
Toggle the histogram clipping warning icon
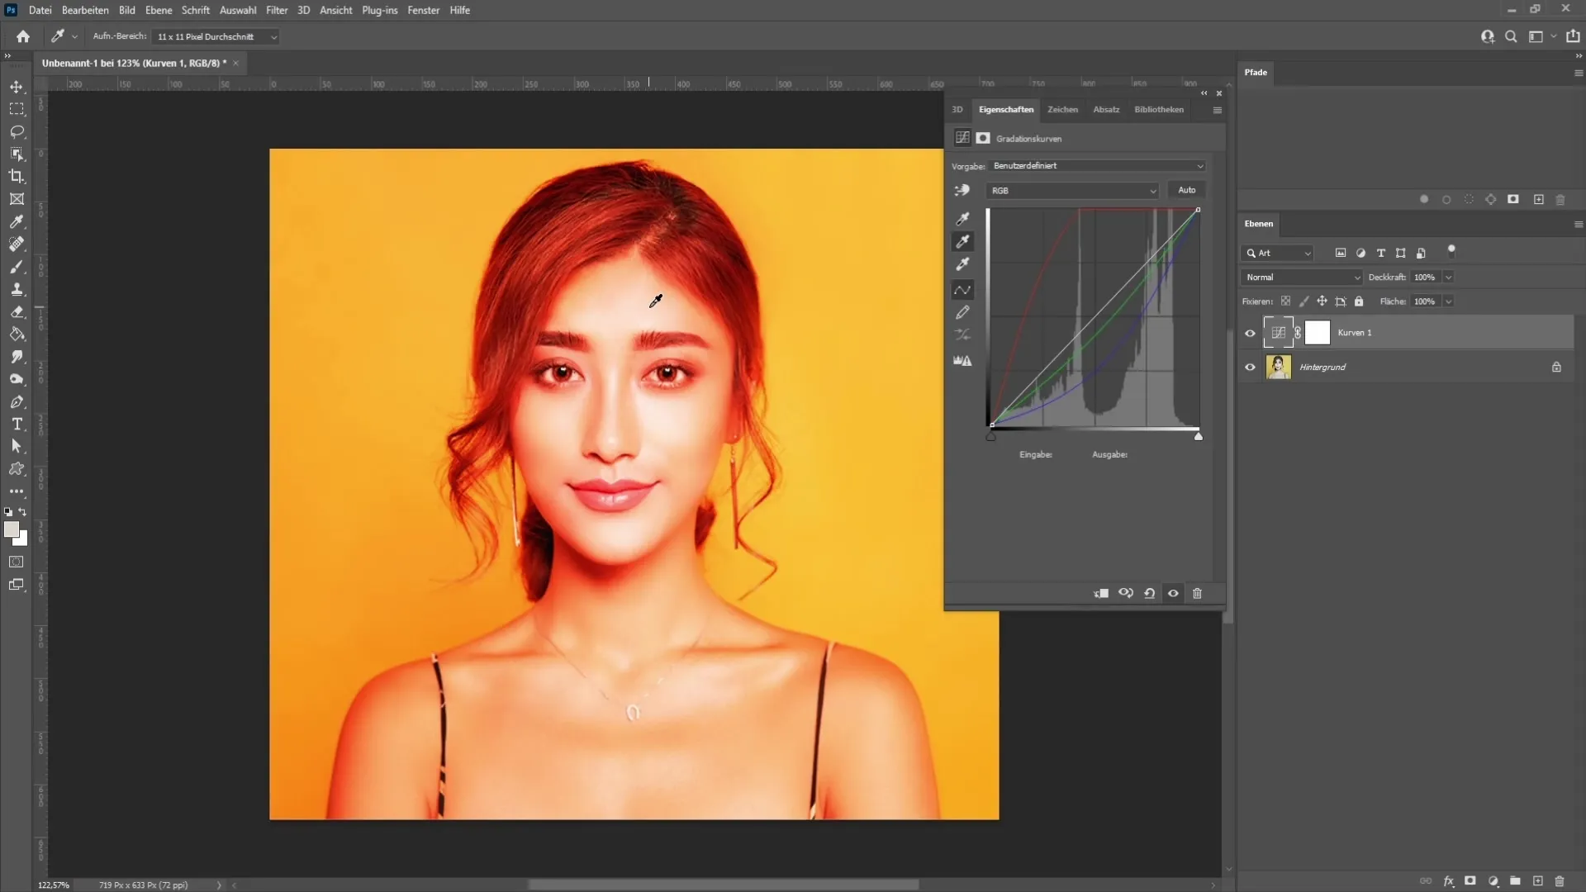(x=964, y=362)
